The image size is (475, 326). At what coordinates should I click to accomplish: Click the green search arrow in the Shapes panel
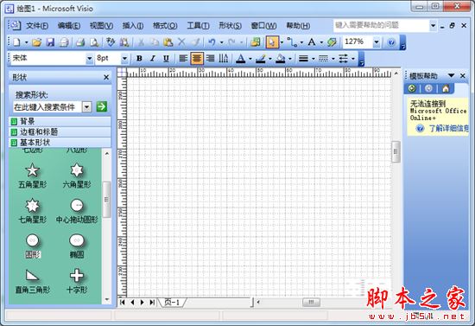tap(102, 106)
